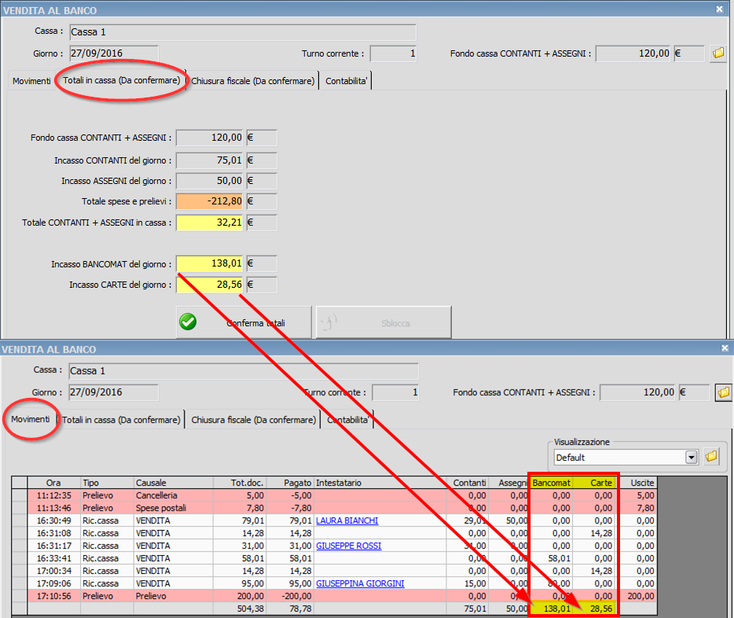The image size is (734, 618).
Task: Select Movimenti tab in lower window
Action: coord(31,419)
